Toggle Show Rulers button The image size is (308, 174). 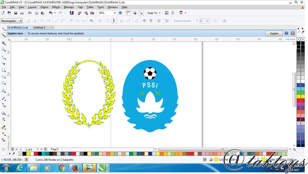click(128, 13)
